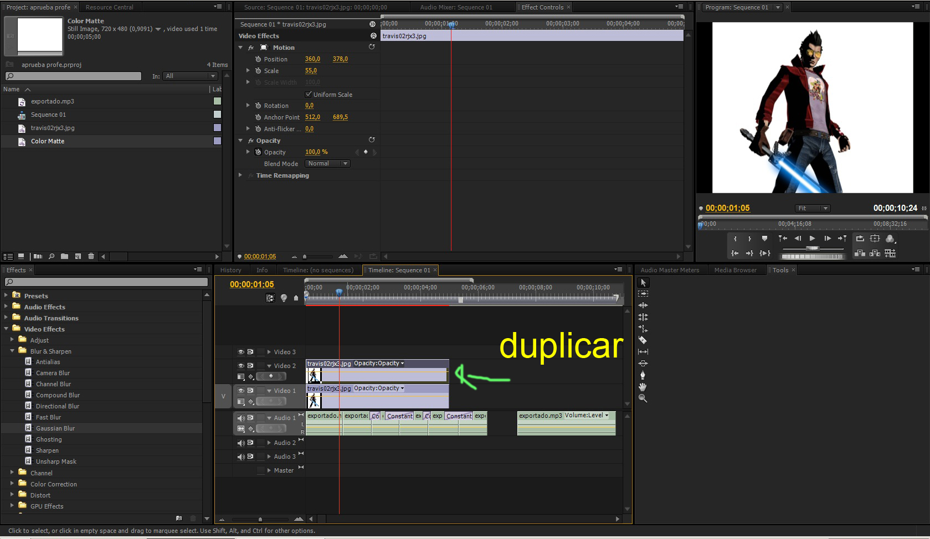Switch Project panel to List view

(x=8, y=257)
